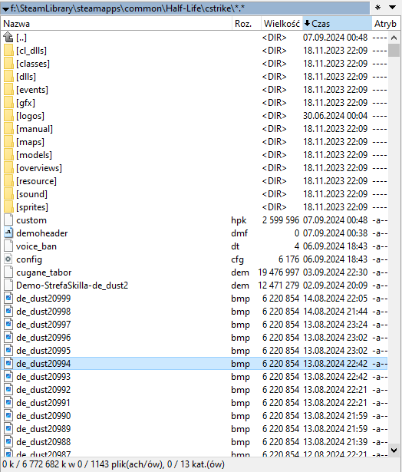
Task: Select the classes folder icon
Action: tap(8, 64)
